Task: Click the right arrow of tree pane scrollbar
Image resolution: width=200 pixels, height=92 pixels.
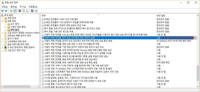Action: pos(38,86)
